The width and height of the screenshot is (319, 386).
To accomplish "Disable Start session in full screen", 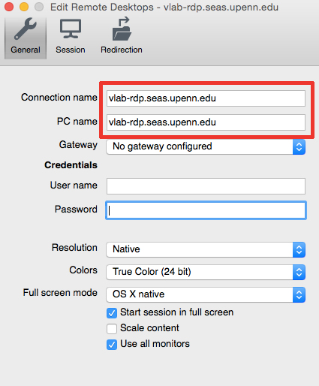I will pyautogui.click(x=112, y=313).
